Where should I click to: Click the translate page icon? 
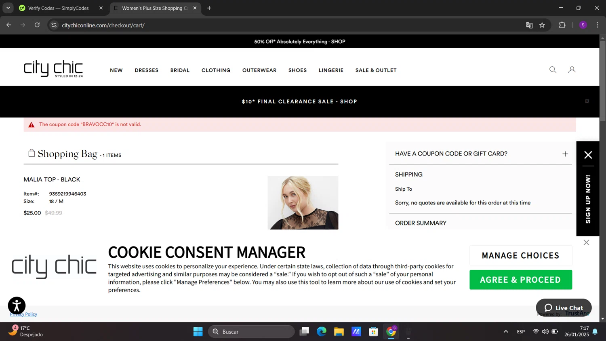[529, 25]
